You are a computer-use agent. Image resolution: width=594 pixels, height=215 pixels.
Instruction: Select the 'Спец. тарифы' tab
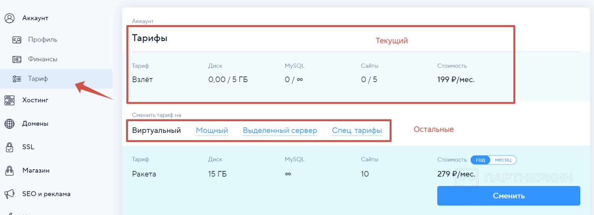pos(357,131)
